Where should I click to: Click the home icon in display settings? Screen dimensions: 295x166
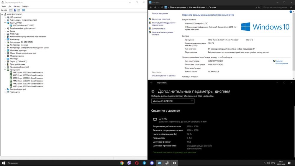(x=153, y=91)
